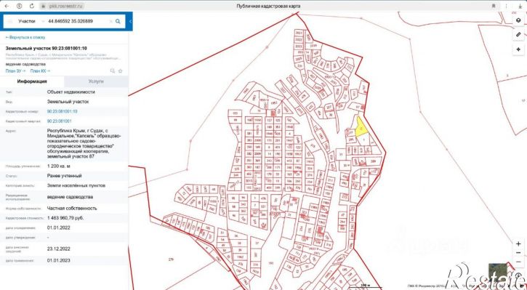Click the 01.01.2022 date value
Viewport: 527px width, 290px height.
[59, 227]
